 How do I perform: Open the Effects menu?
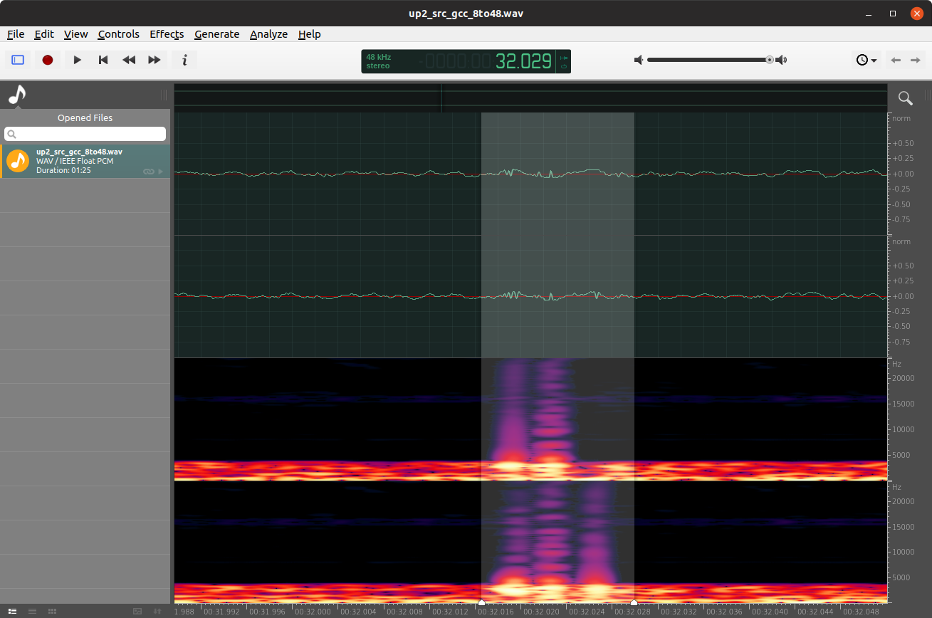[167, 34]
